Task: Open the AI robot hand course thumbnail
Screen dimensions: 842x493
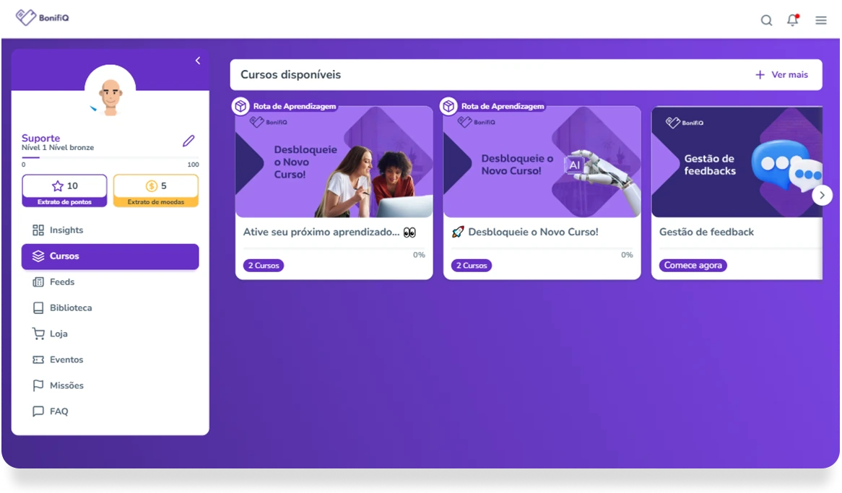Action: [542, 162]
